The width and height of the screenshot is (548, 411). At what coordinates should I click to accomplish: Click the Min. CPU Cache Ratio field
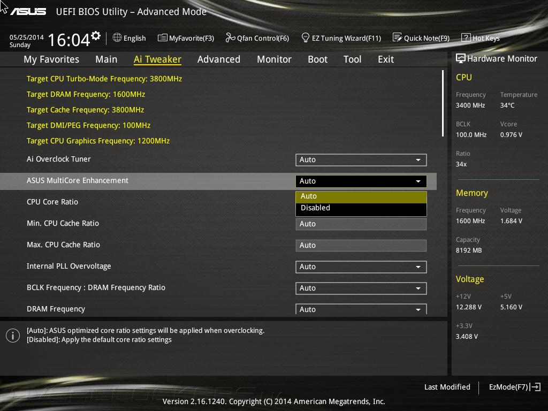[x=361, y=224]
